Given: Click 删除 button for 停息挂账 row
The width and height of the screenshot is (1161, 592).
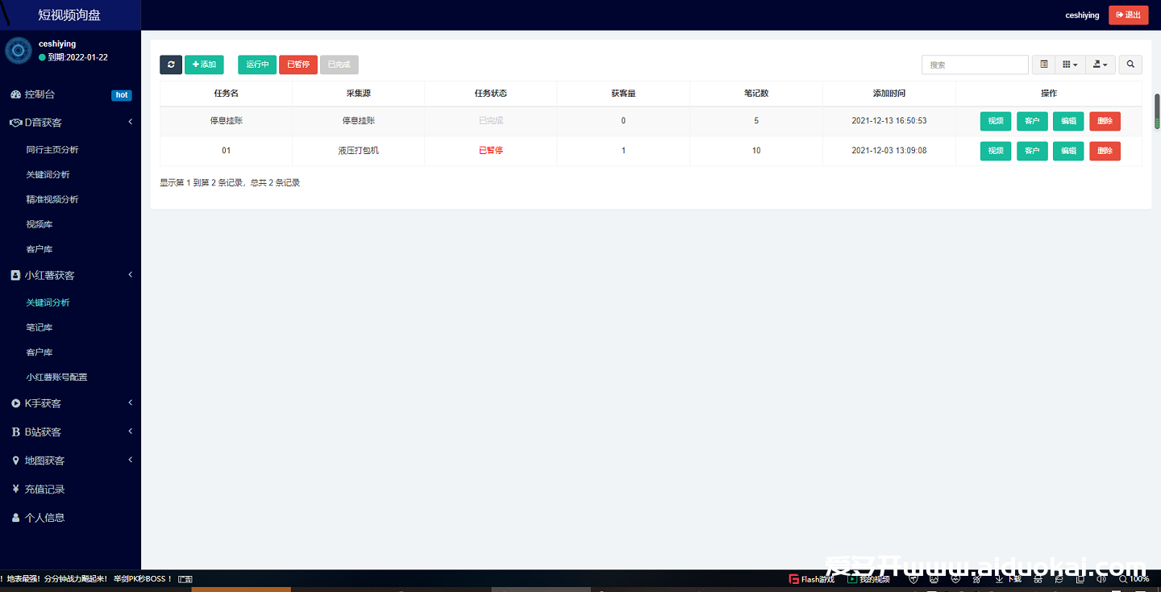Looking at the screenshot, I should pyautogui.click(x=1105, y=121).
